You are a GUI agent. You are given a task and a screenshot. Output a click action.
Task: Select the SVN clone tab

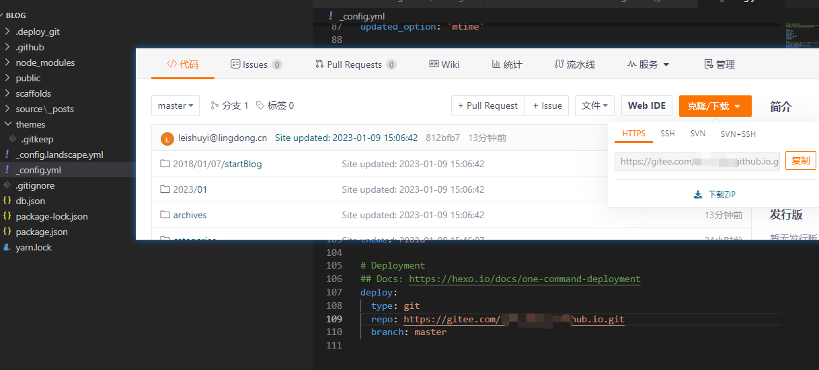(698, 134)
